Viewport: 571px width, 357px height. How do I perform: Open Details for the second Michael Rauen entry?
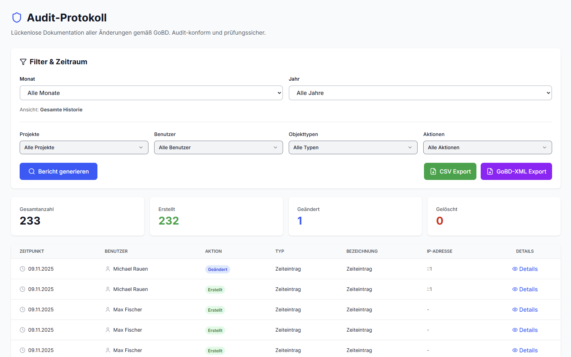pos(525,289)
